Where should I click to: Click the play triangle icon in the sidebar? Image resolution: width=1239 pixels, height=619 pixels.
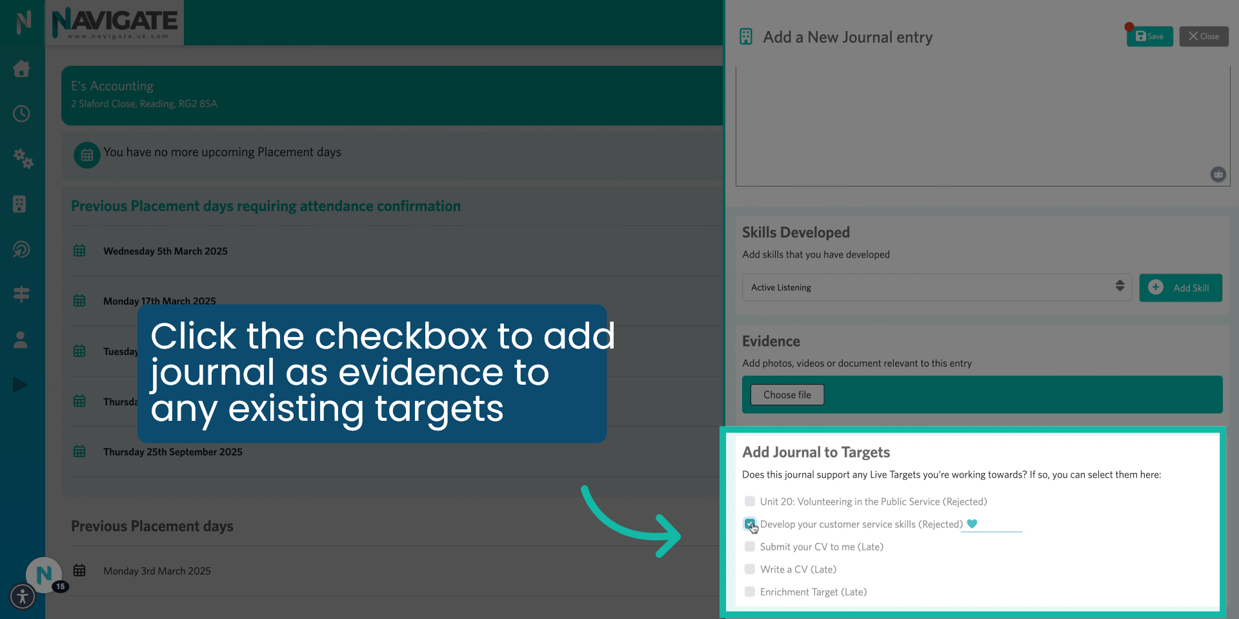click(19, 385)
